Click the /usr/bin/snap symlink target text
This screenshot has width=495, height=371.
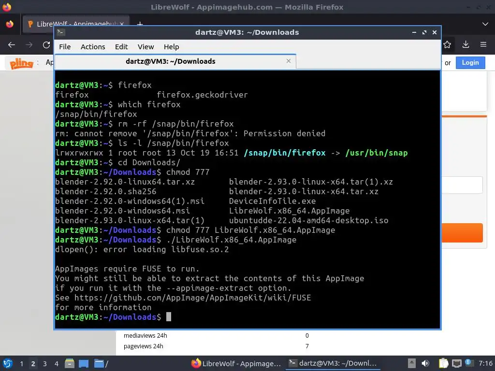click(x=376, y=153)
